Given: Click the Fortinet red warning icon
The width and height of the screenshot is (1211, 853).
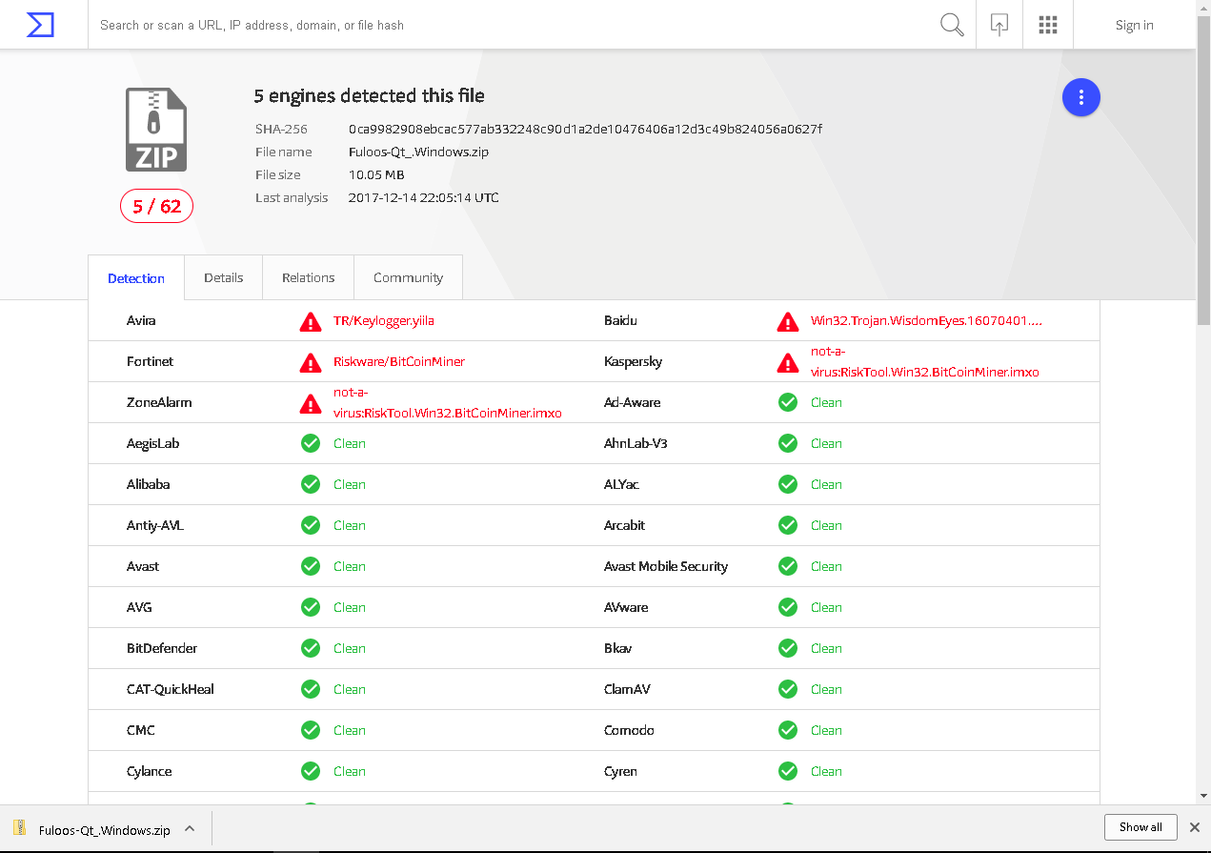Looking at the screenshot, I should pos(311,362).
